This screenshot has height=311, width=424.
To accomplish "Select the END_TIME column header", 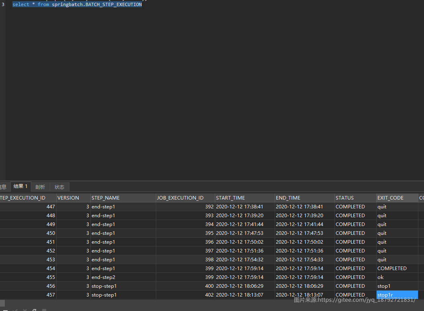I will tap(304, 198).
